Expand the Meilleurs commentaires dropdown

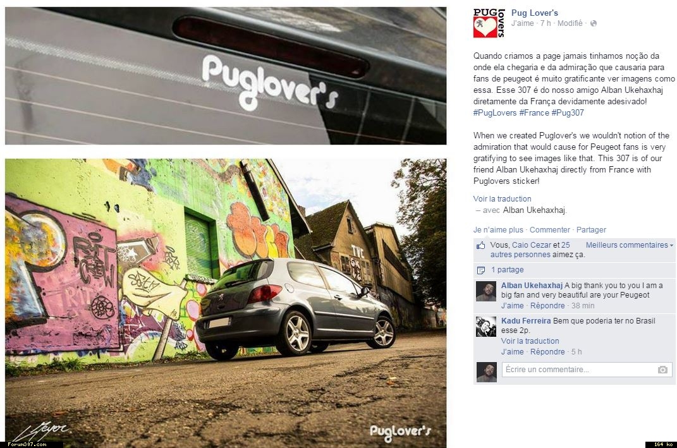click(x=629, y=245)
